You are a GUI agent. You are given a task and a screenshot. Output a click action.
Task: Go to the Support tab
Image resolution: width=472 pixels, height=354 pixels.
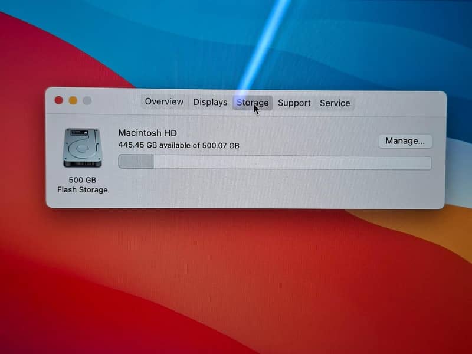point(294,103)
